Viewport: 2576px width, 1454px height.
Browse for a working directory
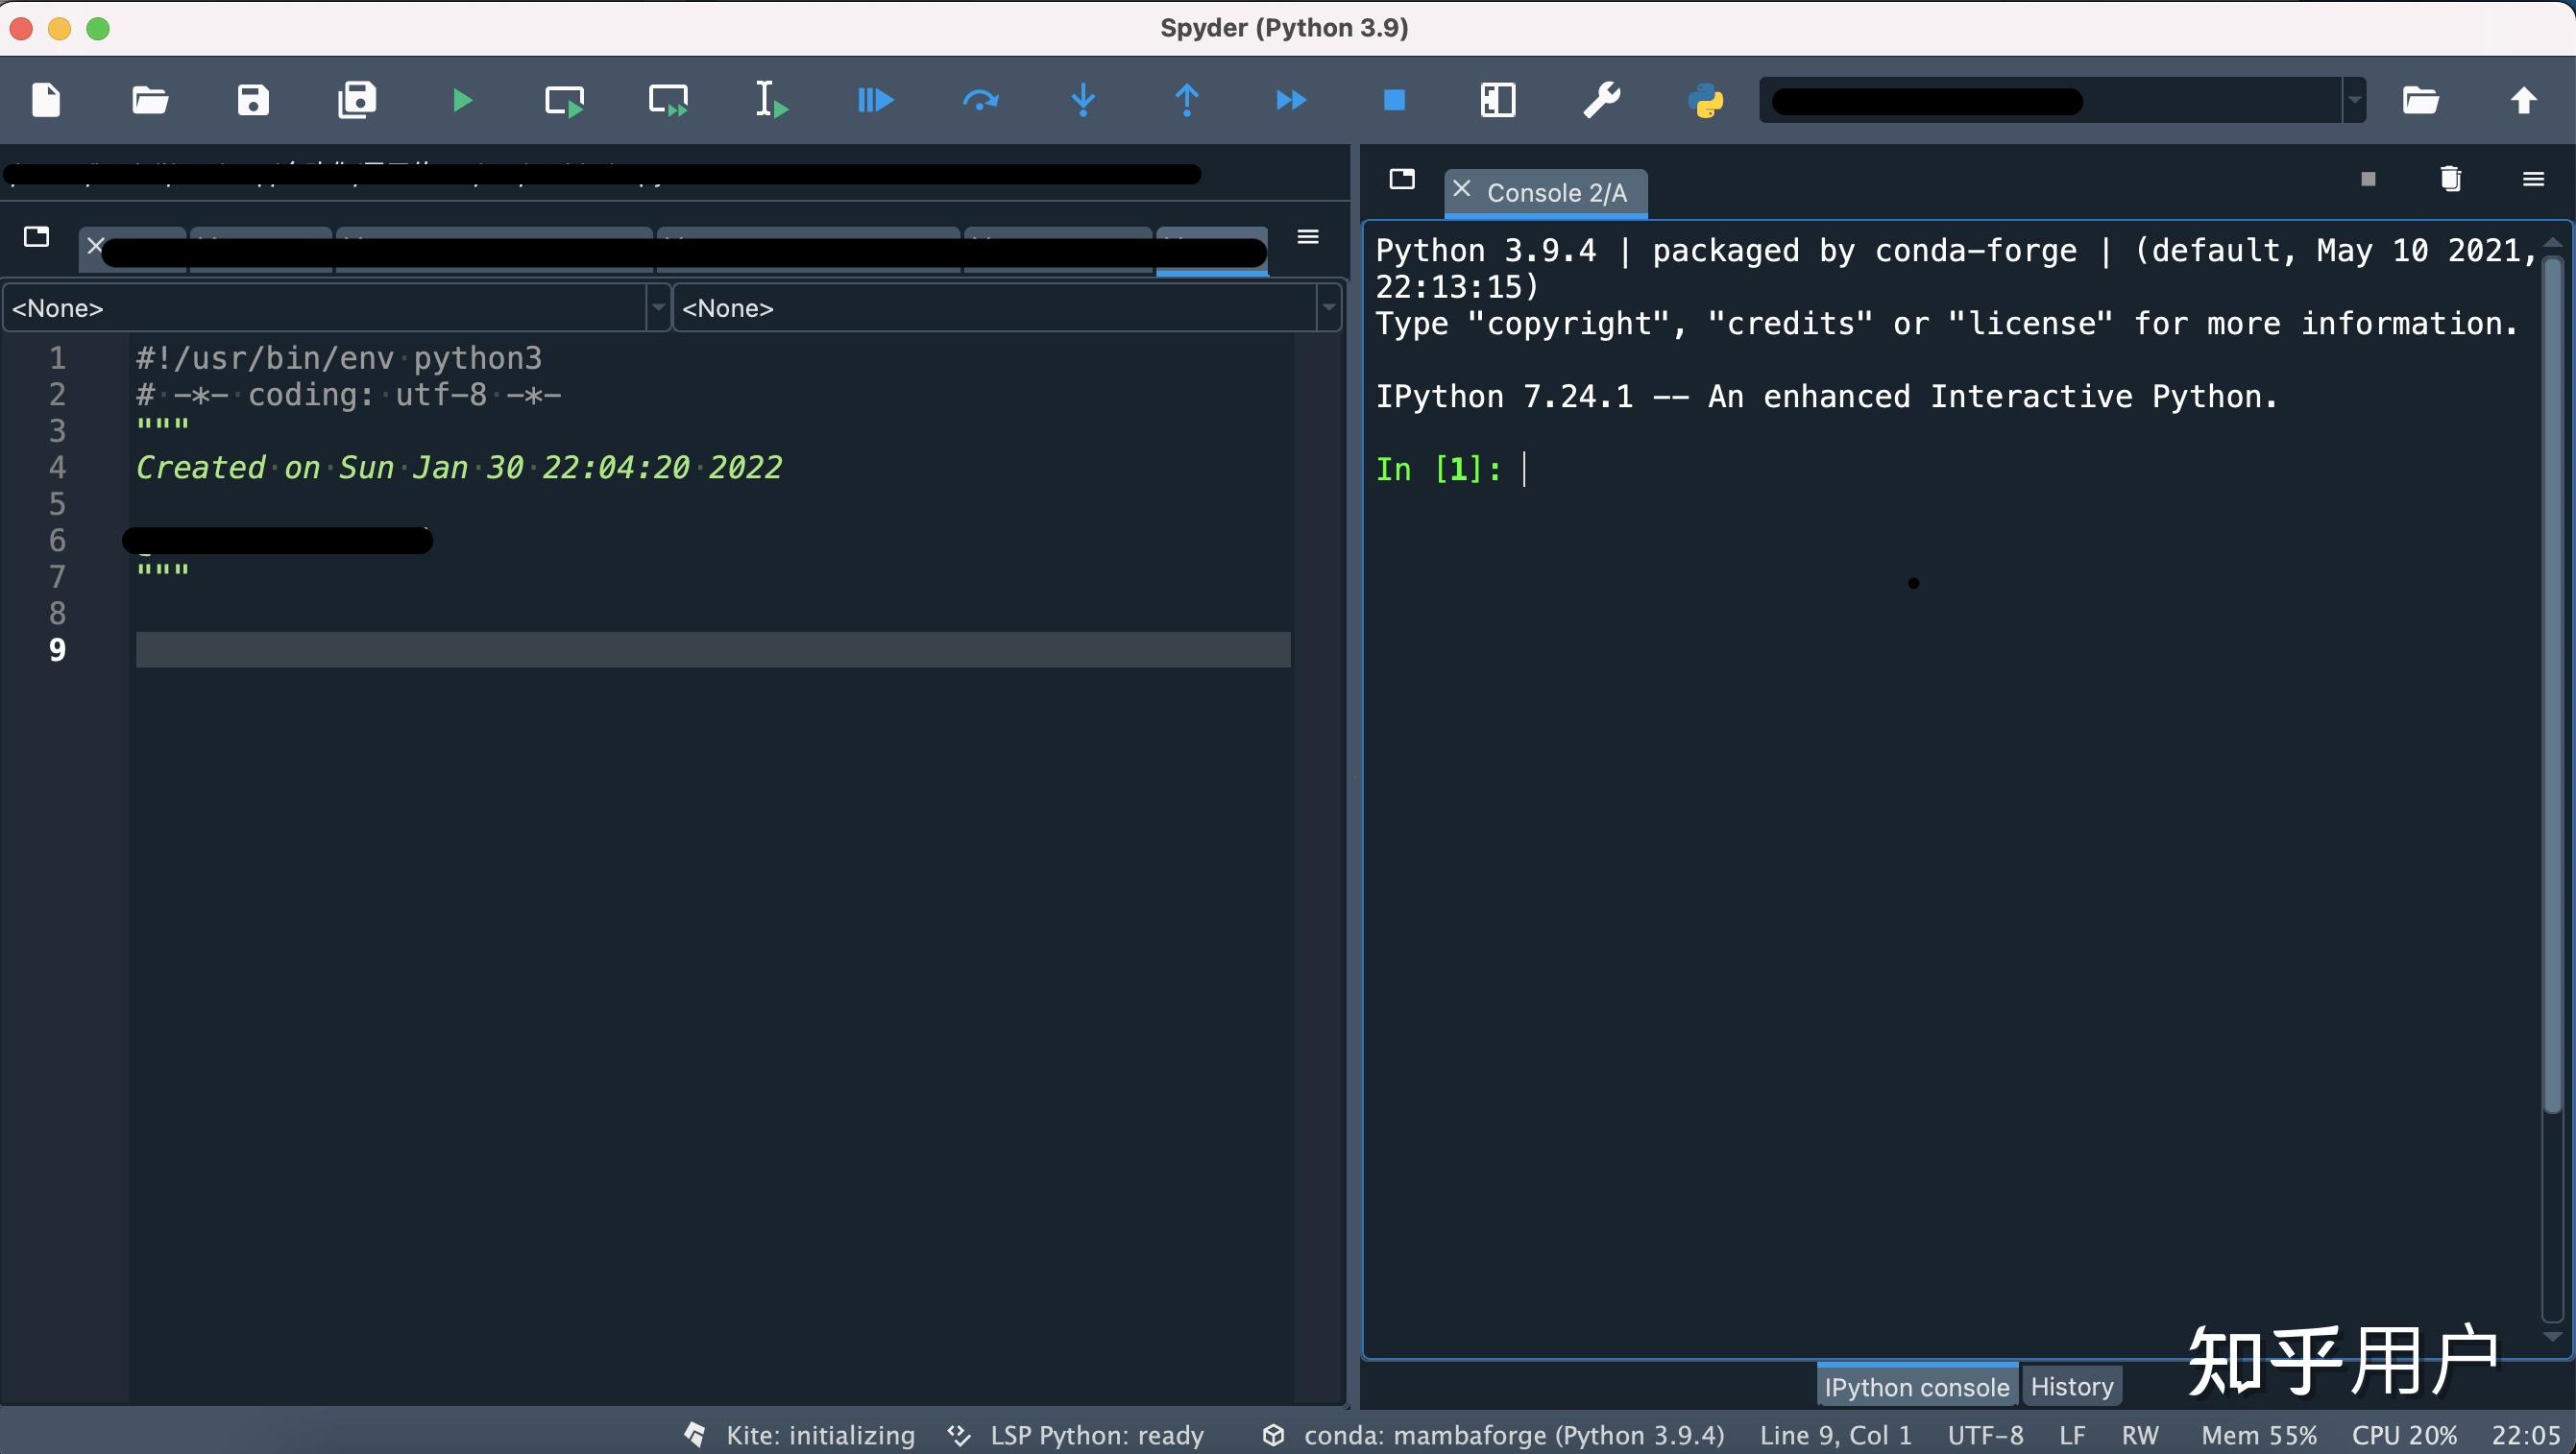point(2421,100)
